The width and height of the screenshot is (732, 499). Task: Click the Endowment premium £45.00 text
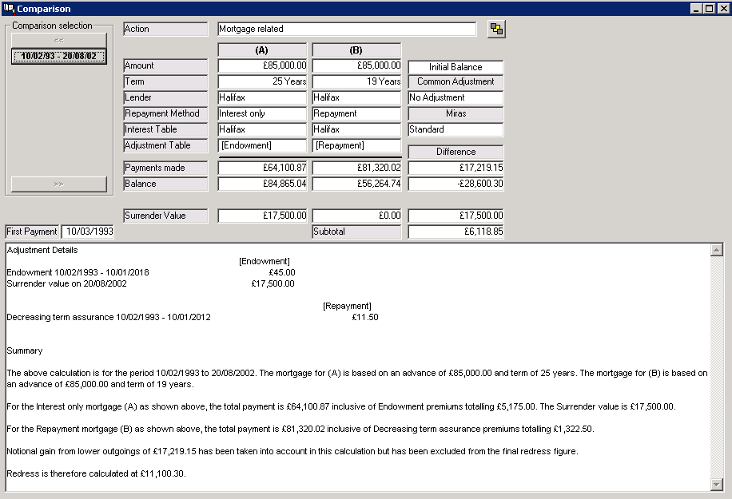click(282, 272)
